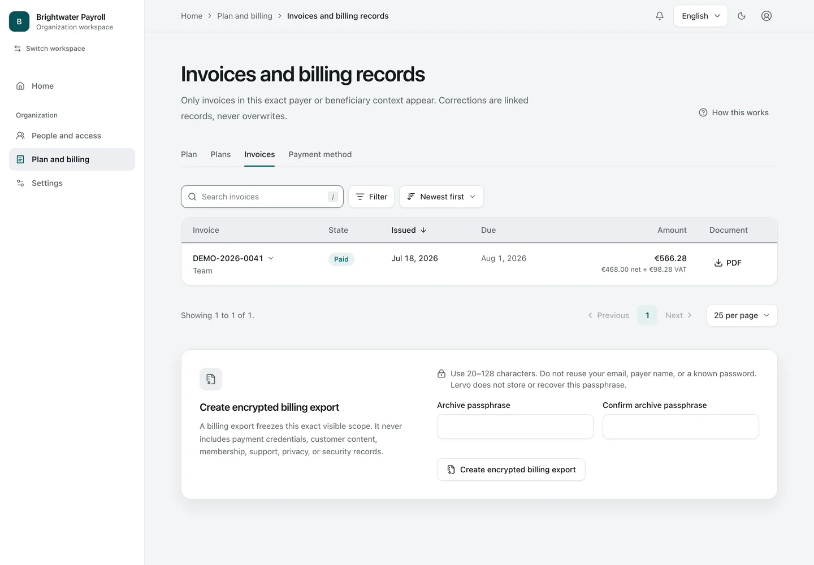Viewport: 814px width, 565px height.
Task: Switch to the Plan tab
Action: tap(189, 154)
